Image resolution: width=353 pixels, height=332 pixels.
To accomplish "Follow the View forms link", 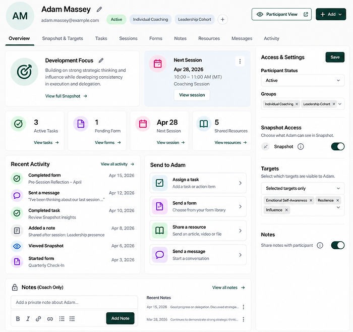I will coord(107,143).
